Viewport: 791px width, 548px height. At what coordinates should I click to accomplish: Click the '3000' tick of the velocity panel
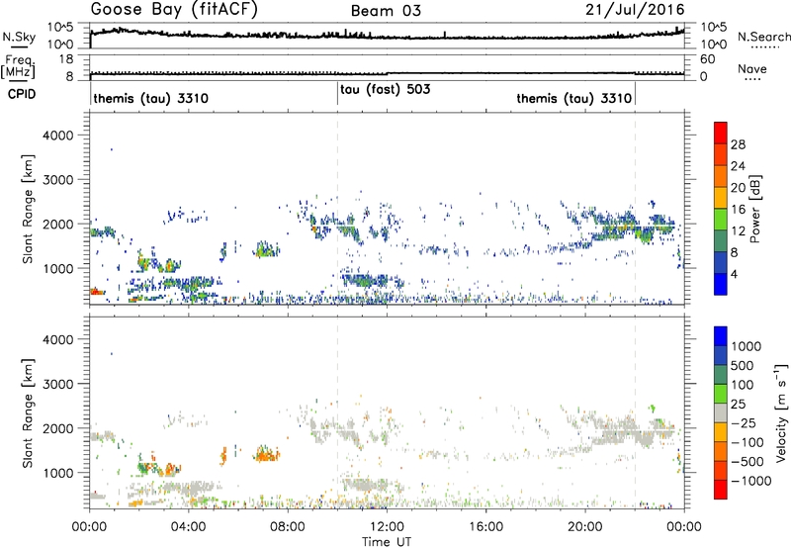[58, 384]
